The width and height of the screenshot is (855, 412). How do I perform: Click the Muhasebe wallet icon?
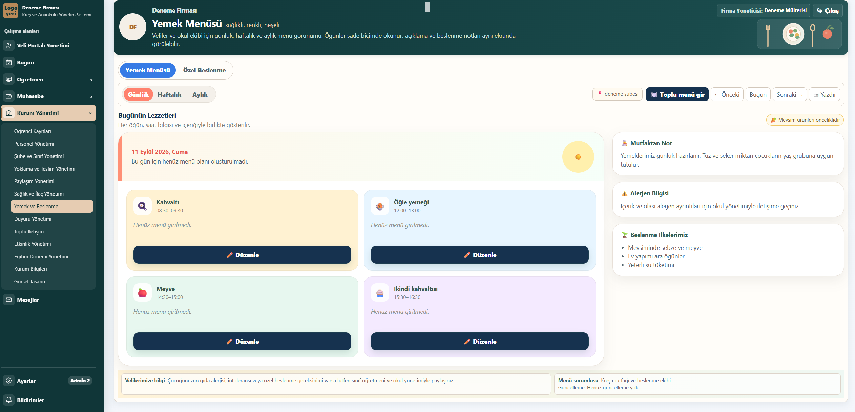[9, 96]
